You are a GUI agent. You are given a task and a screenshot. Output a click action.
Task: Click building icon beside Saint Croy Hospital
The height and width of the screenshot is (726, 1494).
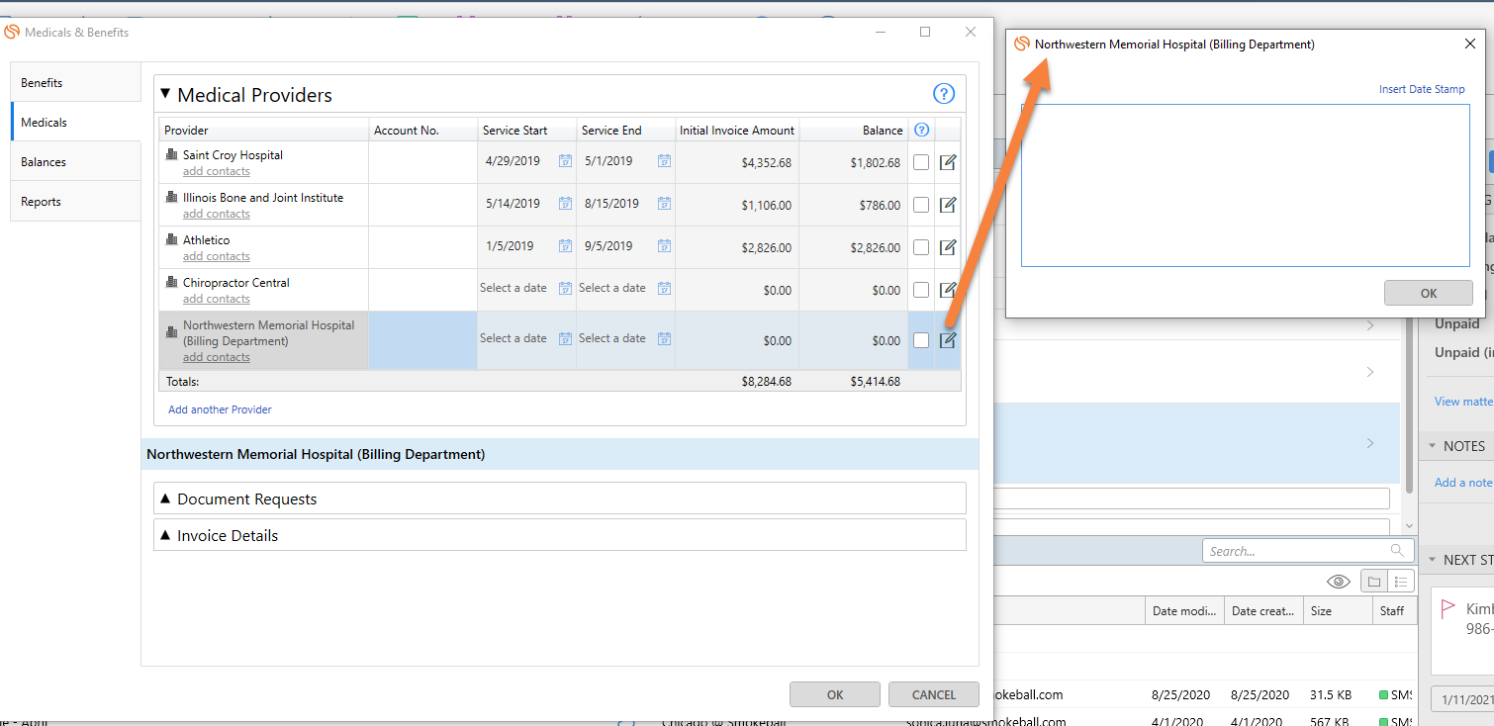(172, 155)
